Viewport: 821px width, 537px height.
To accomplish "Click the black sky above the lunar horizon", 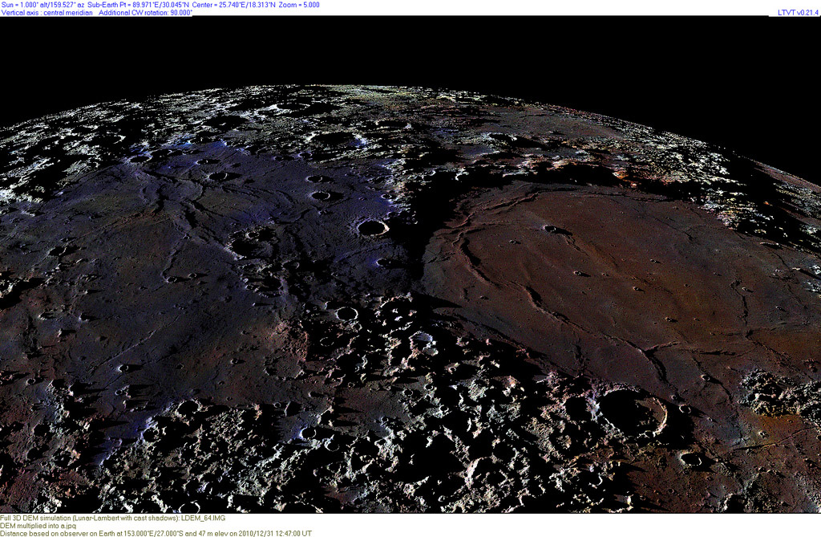I will [401, 48].
